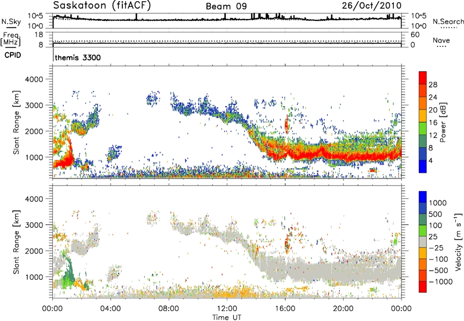Pick the grey segment of velocity colorbar
Image resolution: width=464 pixels, height=321 pixels.
tap(423, 242)
